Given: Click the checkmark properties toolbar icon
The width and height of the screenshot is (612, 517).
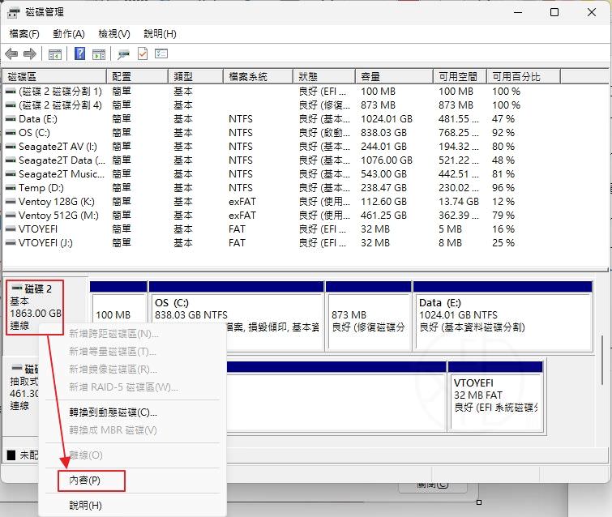Looking at the screenshot, I should point(143,53).
